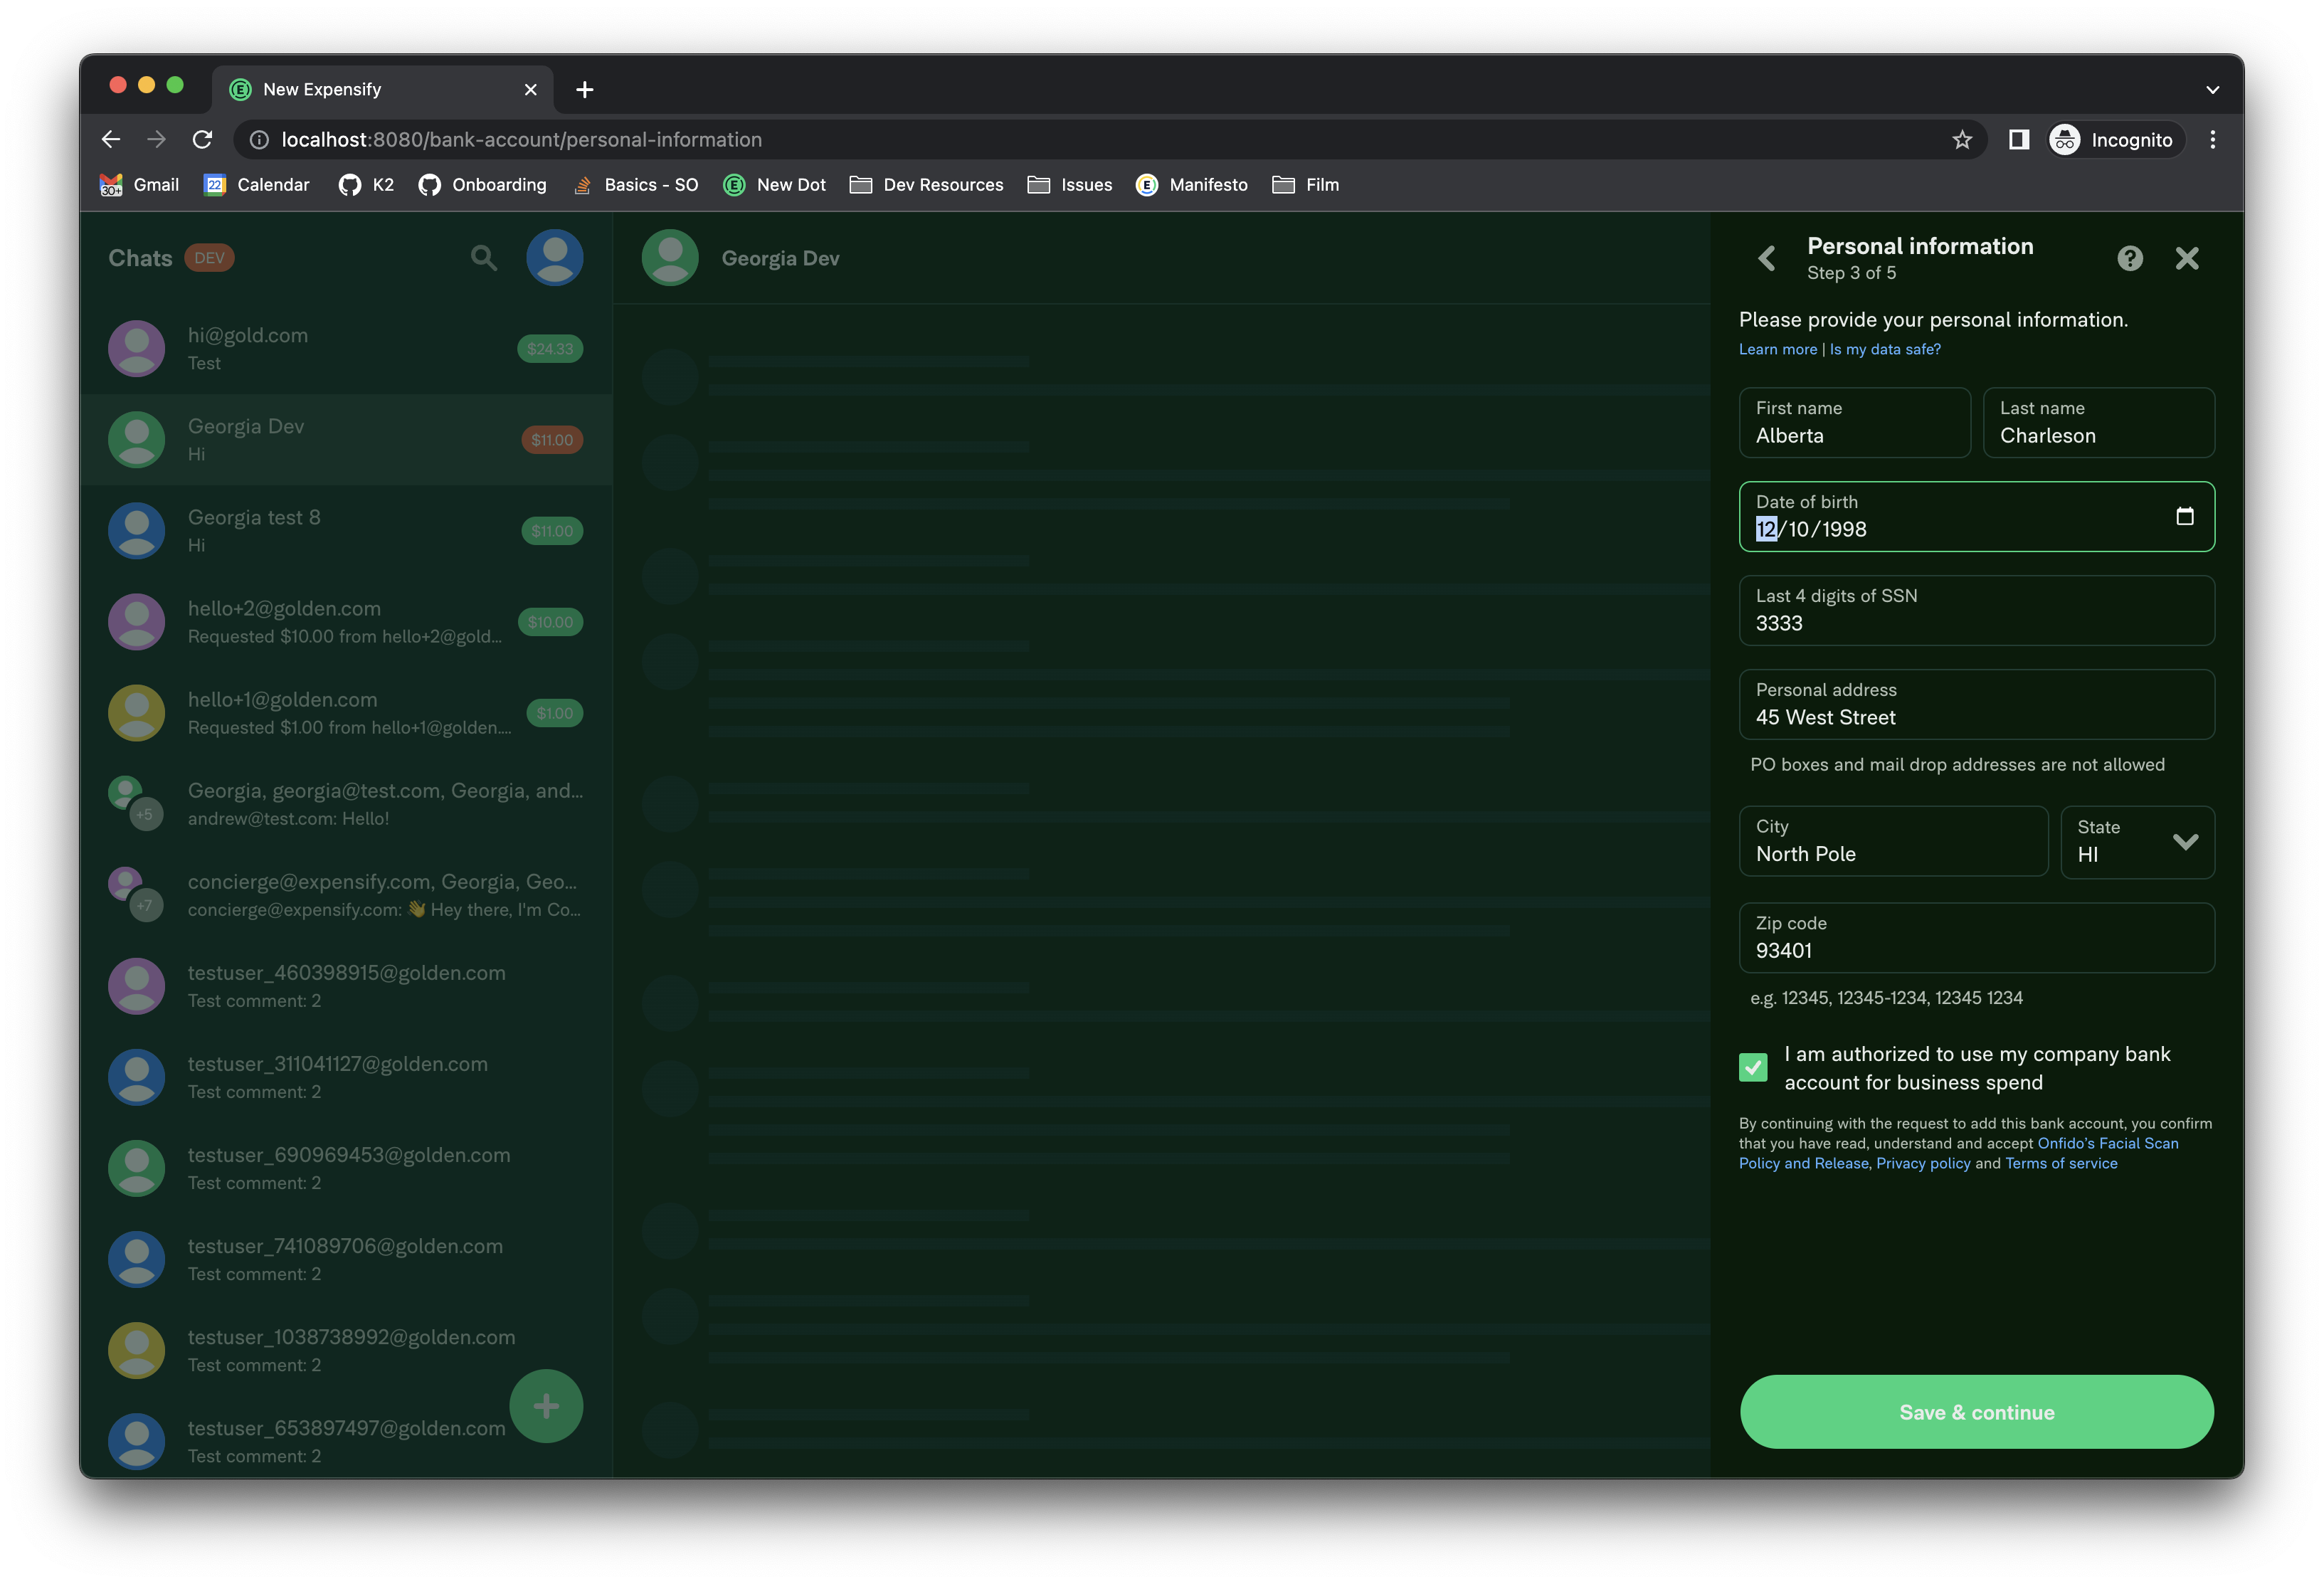
Task: Open the 'Is my data safe?' link
Action: click(1885, 349)
